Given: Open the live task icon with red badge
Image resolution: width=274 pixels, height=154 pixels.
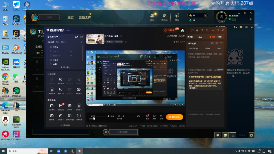Looking at the screenshot, I should 61,107.
